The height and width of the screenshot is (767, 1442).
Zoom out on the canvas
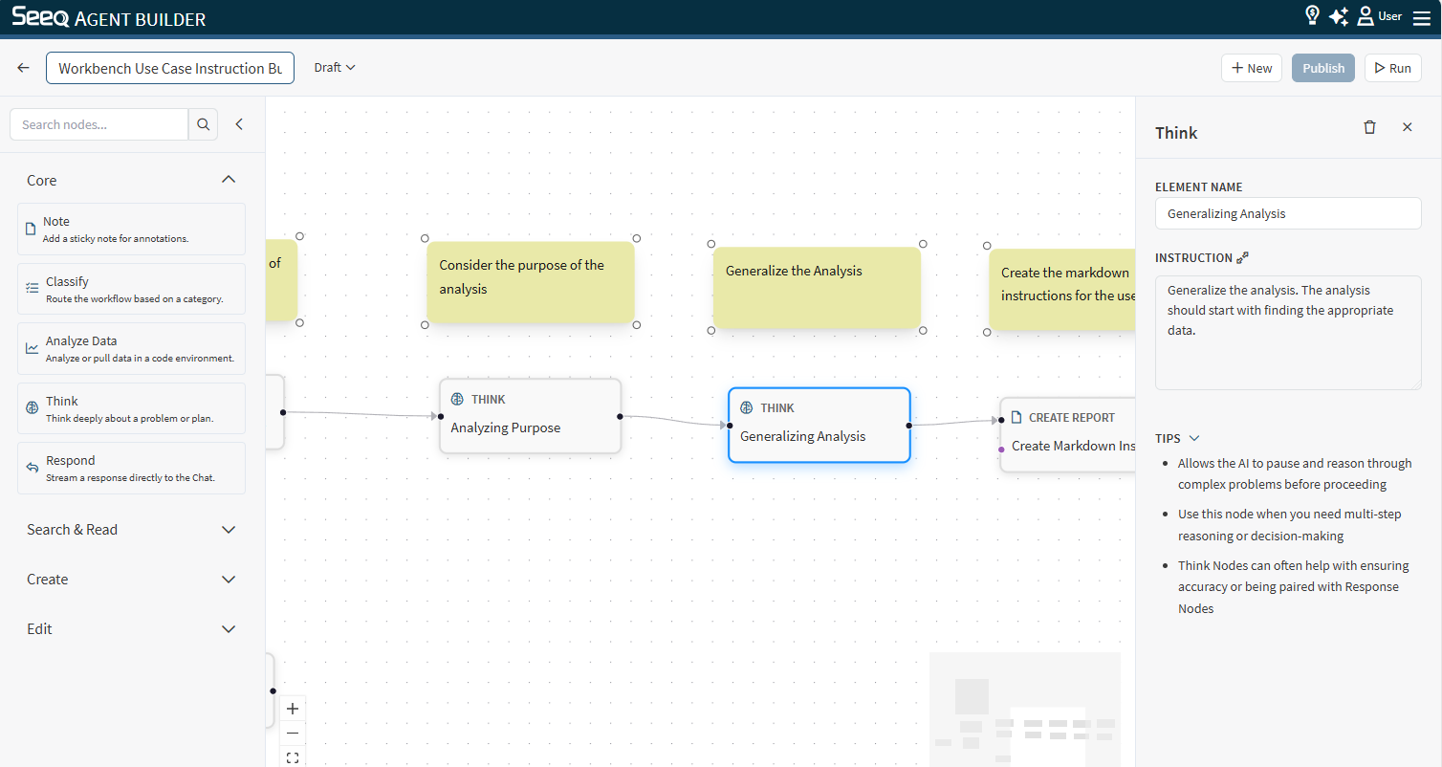click(293, 734)
